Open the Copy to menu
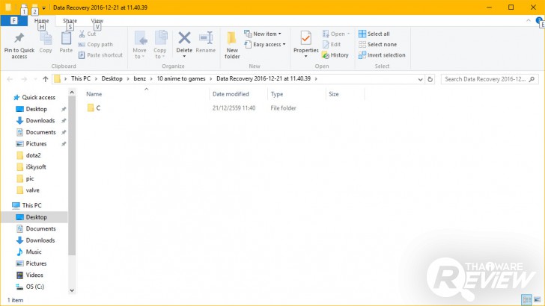This screenshot has width=545, height=306. (160, 45)
